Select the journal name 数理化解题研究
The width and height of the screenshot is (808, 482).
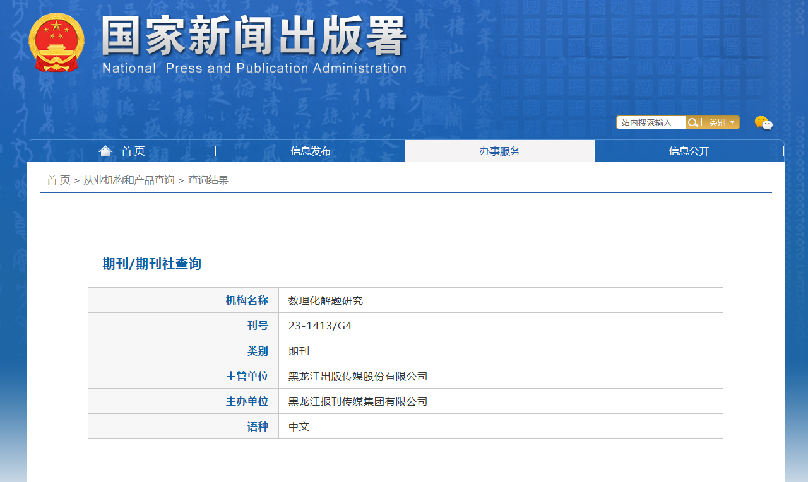[324, 300]
